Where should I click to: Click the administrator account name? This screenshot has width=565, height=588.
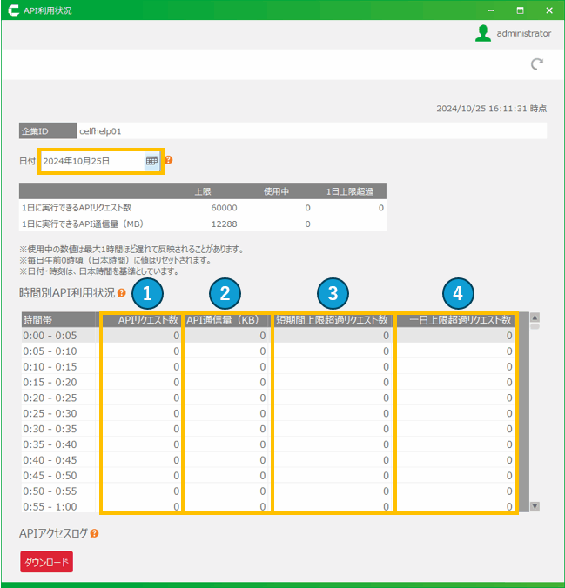[x=523, y=33]
